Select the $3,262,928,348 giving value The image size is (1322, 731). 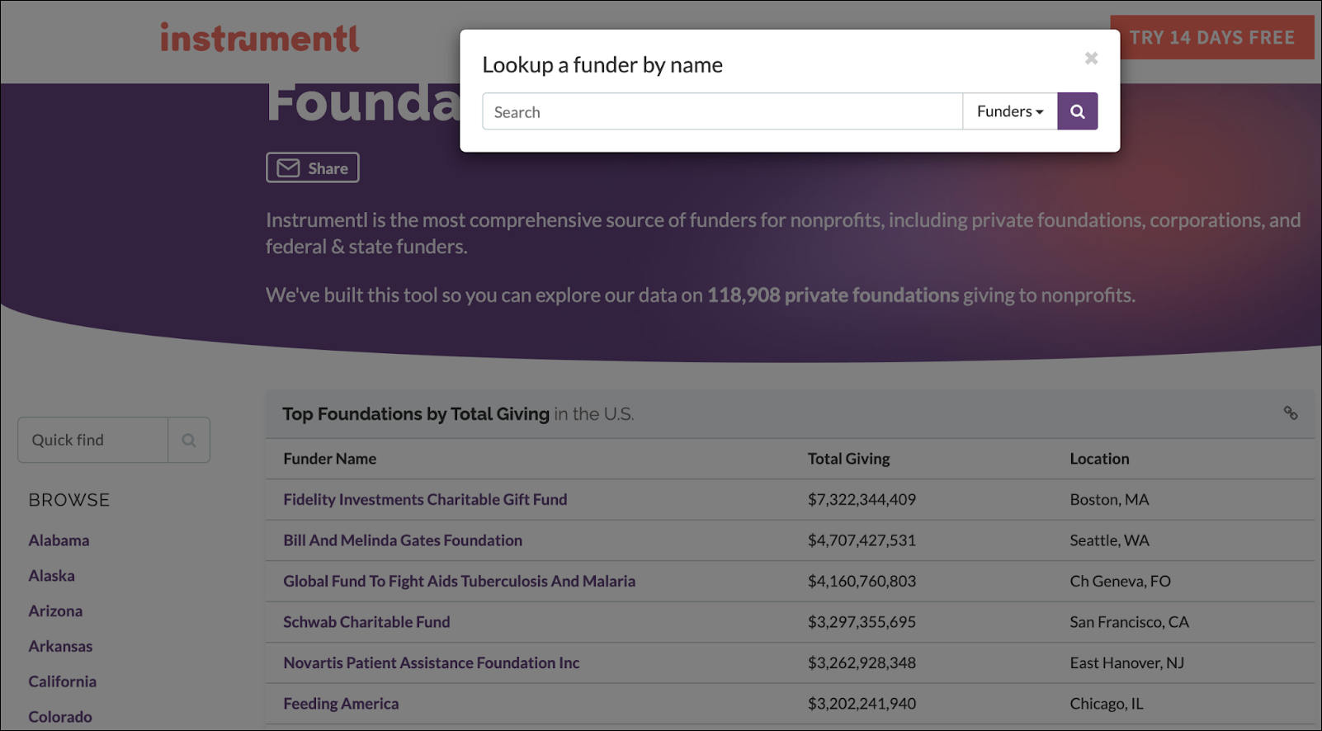(x=862, y=663)
